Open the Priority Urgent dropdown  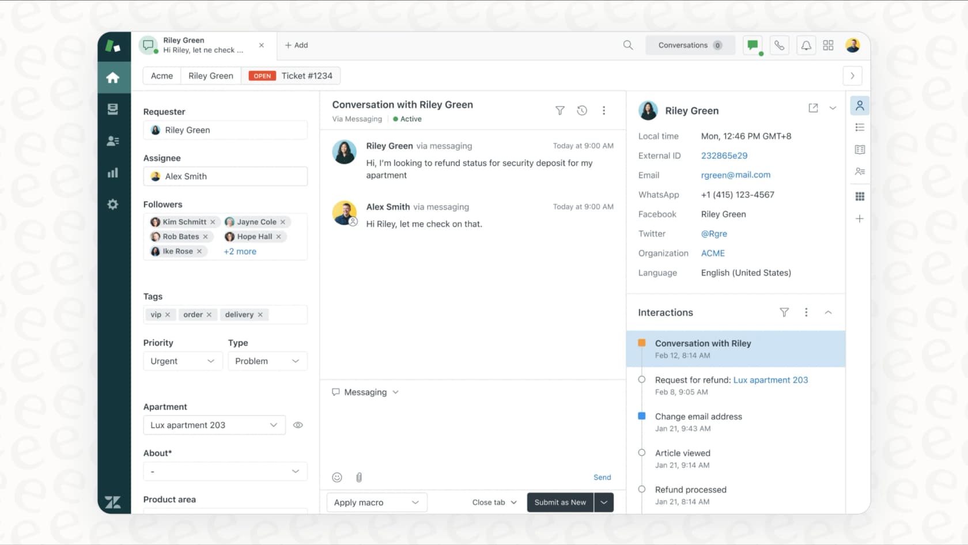tap(183, 361)
